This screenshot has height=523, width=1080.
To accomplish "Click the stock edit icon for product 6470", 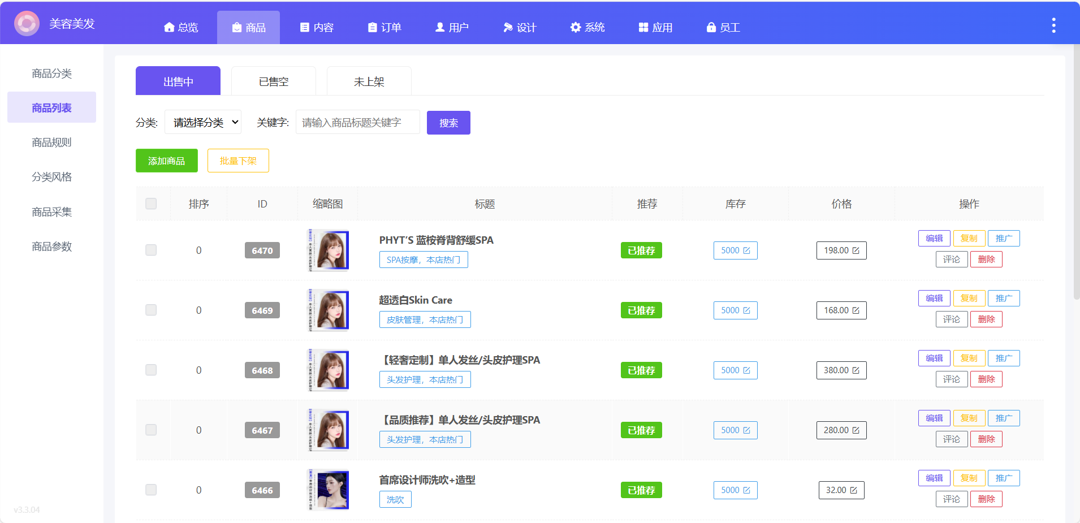I will click(x=746, y=250).
